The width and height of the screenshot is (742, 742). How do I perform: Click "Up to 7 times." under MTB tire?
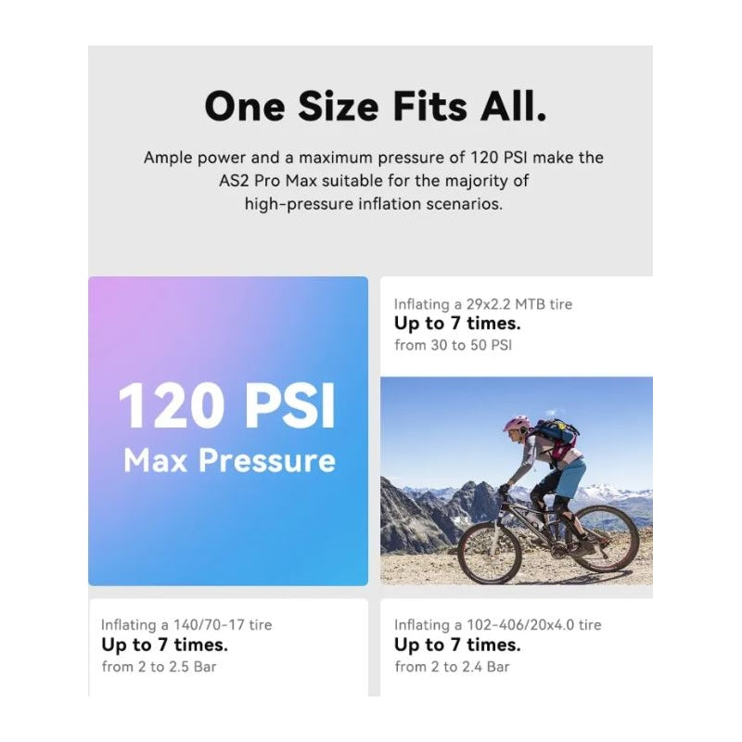(x=457, y=324)
